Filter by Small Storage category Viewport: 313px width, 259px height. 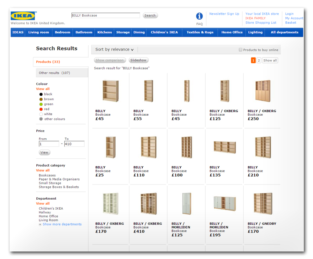pyautogui.click(x=50, y=183)
